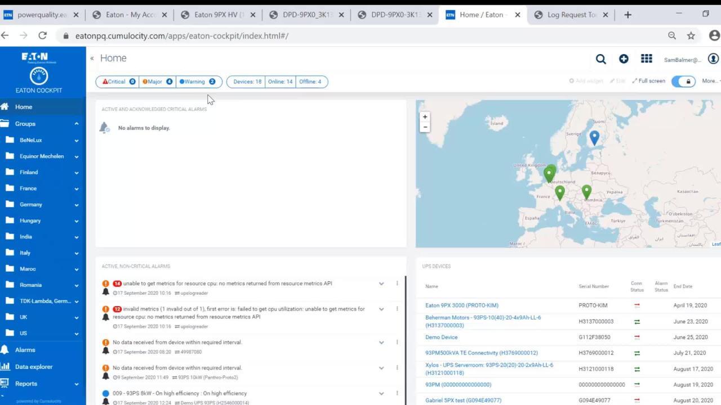Switch to the 'Eaton - My Acco' browser tab
This screenshot has height=405, width=721.
(x=130, y=15)
